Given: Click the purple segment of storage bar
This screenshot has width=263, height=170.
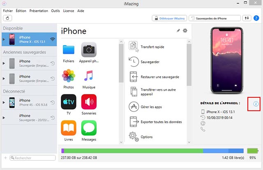Looking at the screenshot, I should [x=62, y=151].
